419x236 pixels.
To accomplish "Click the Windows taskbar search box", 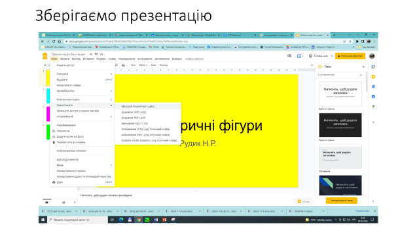I will (x=77, y=220).
